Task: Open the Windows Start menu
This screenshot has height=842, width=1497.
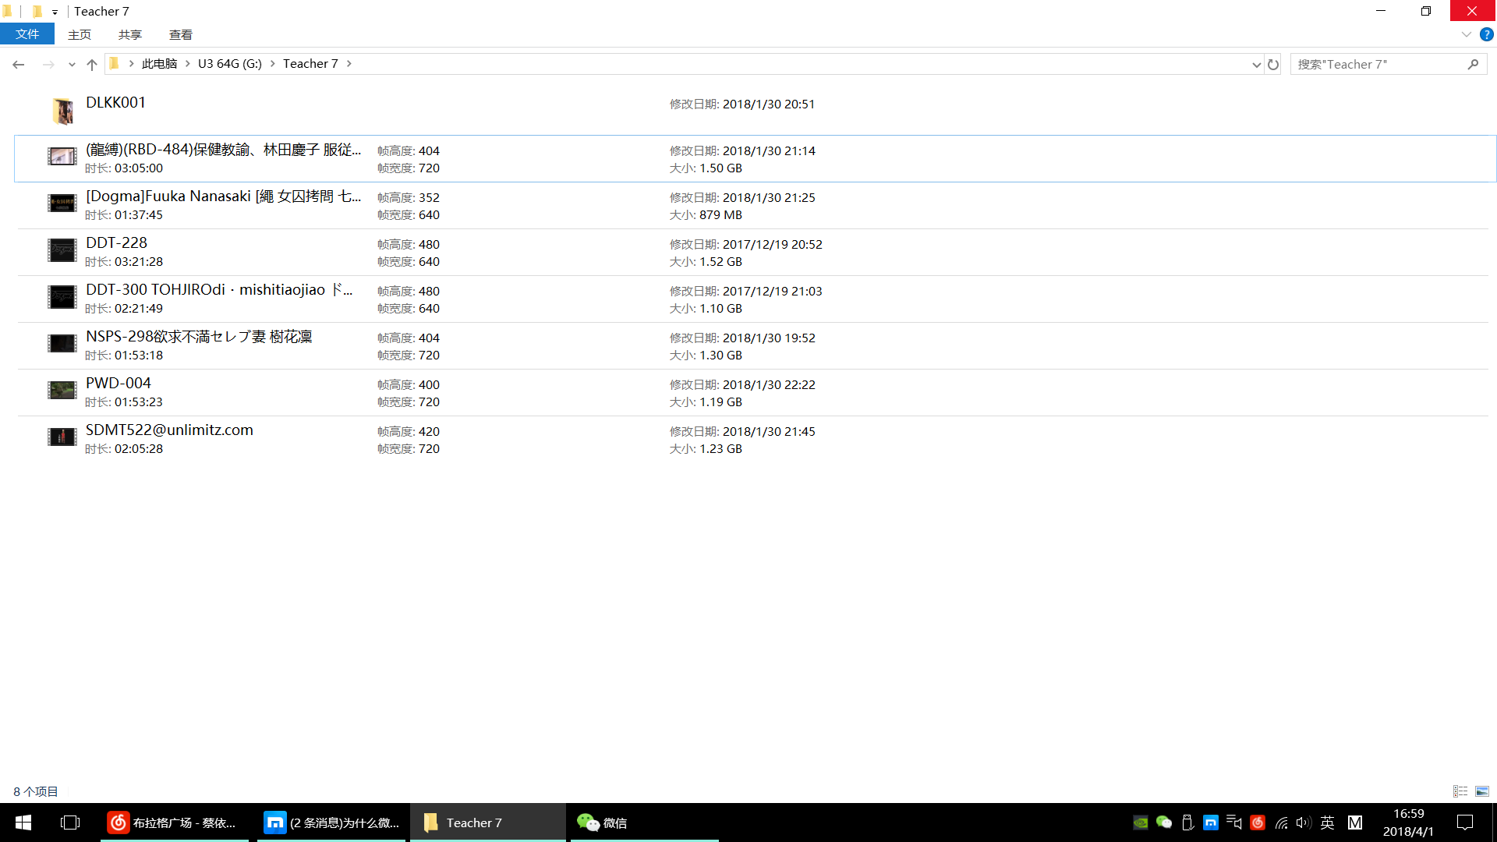Action: pyautogui.click(x=23, y=823)
